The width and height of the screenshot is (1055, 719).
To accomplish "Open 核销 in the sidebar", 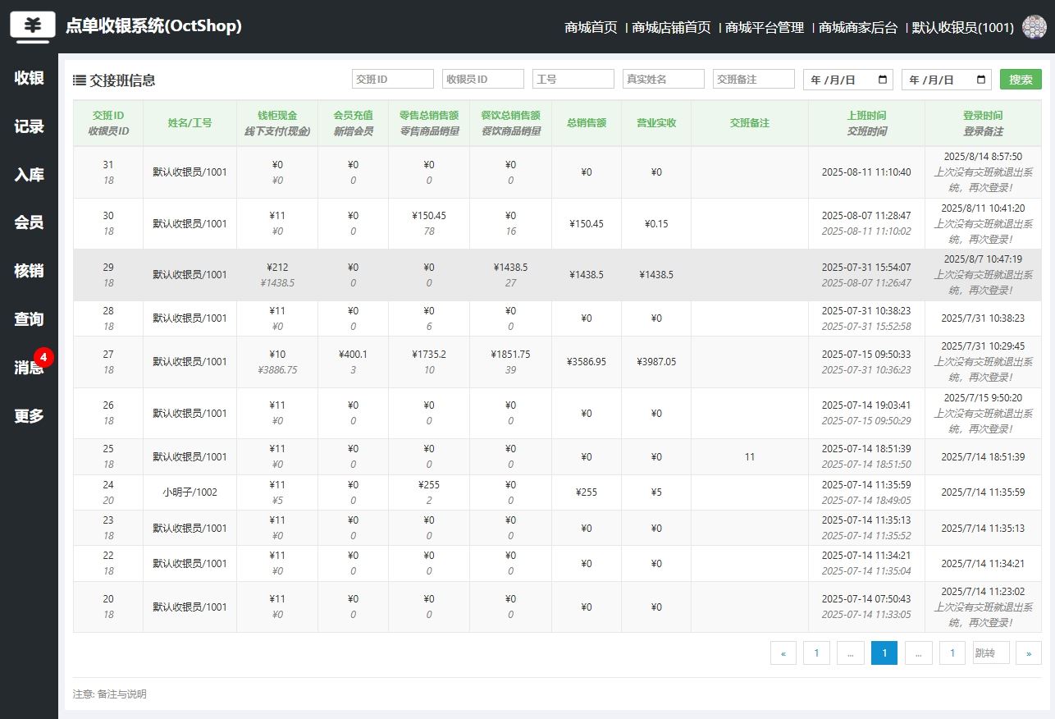I will [x=29, y=271].
